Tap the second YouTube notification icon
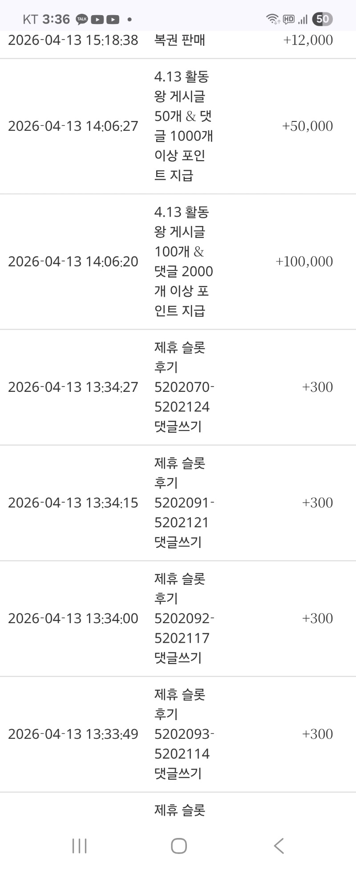 113,19
